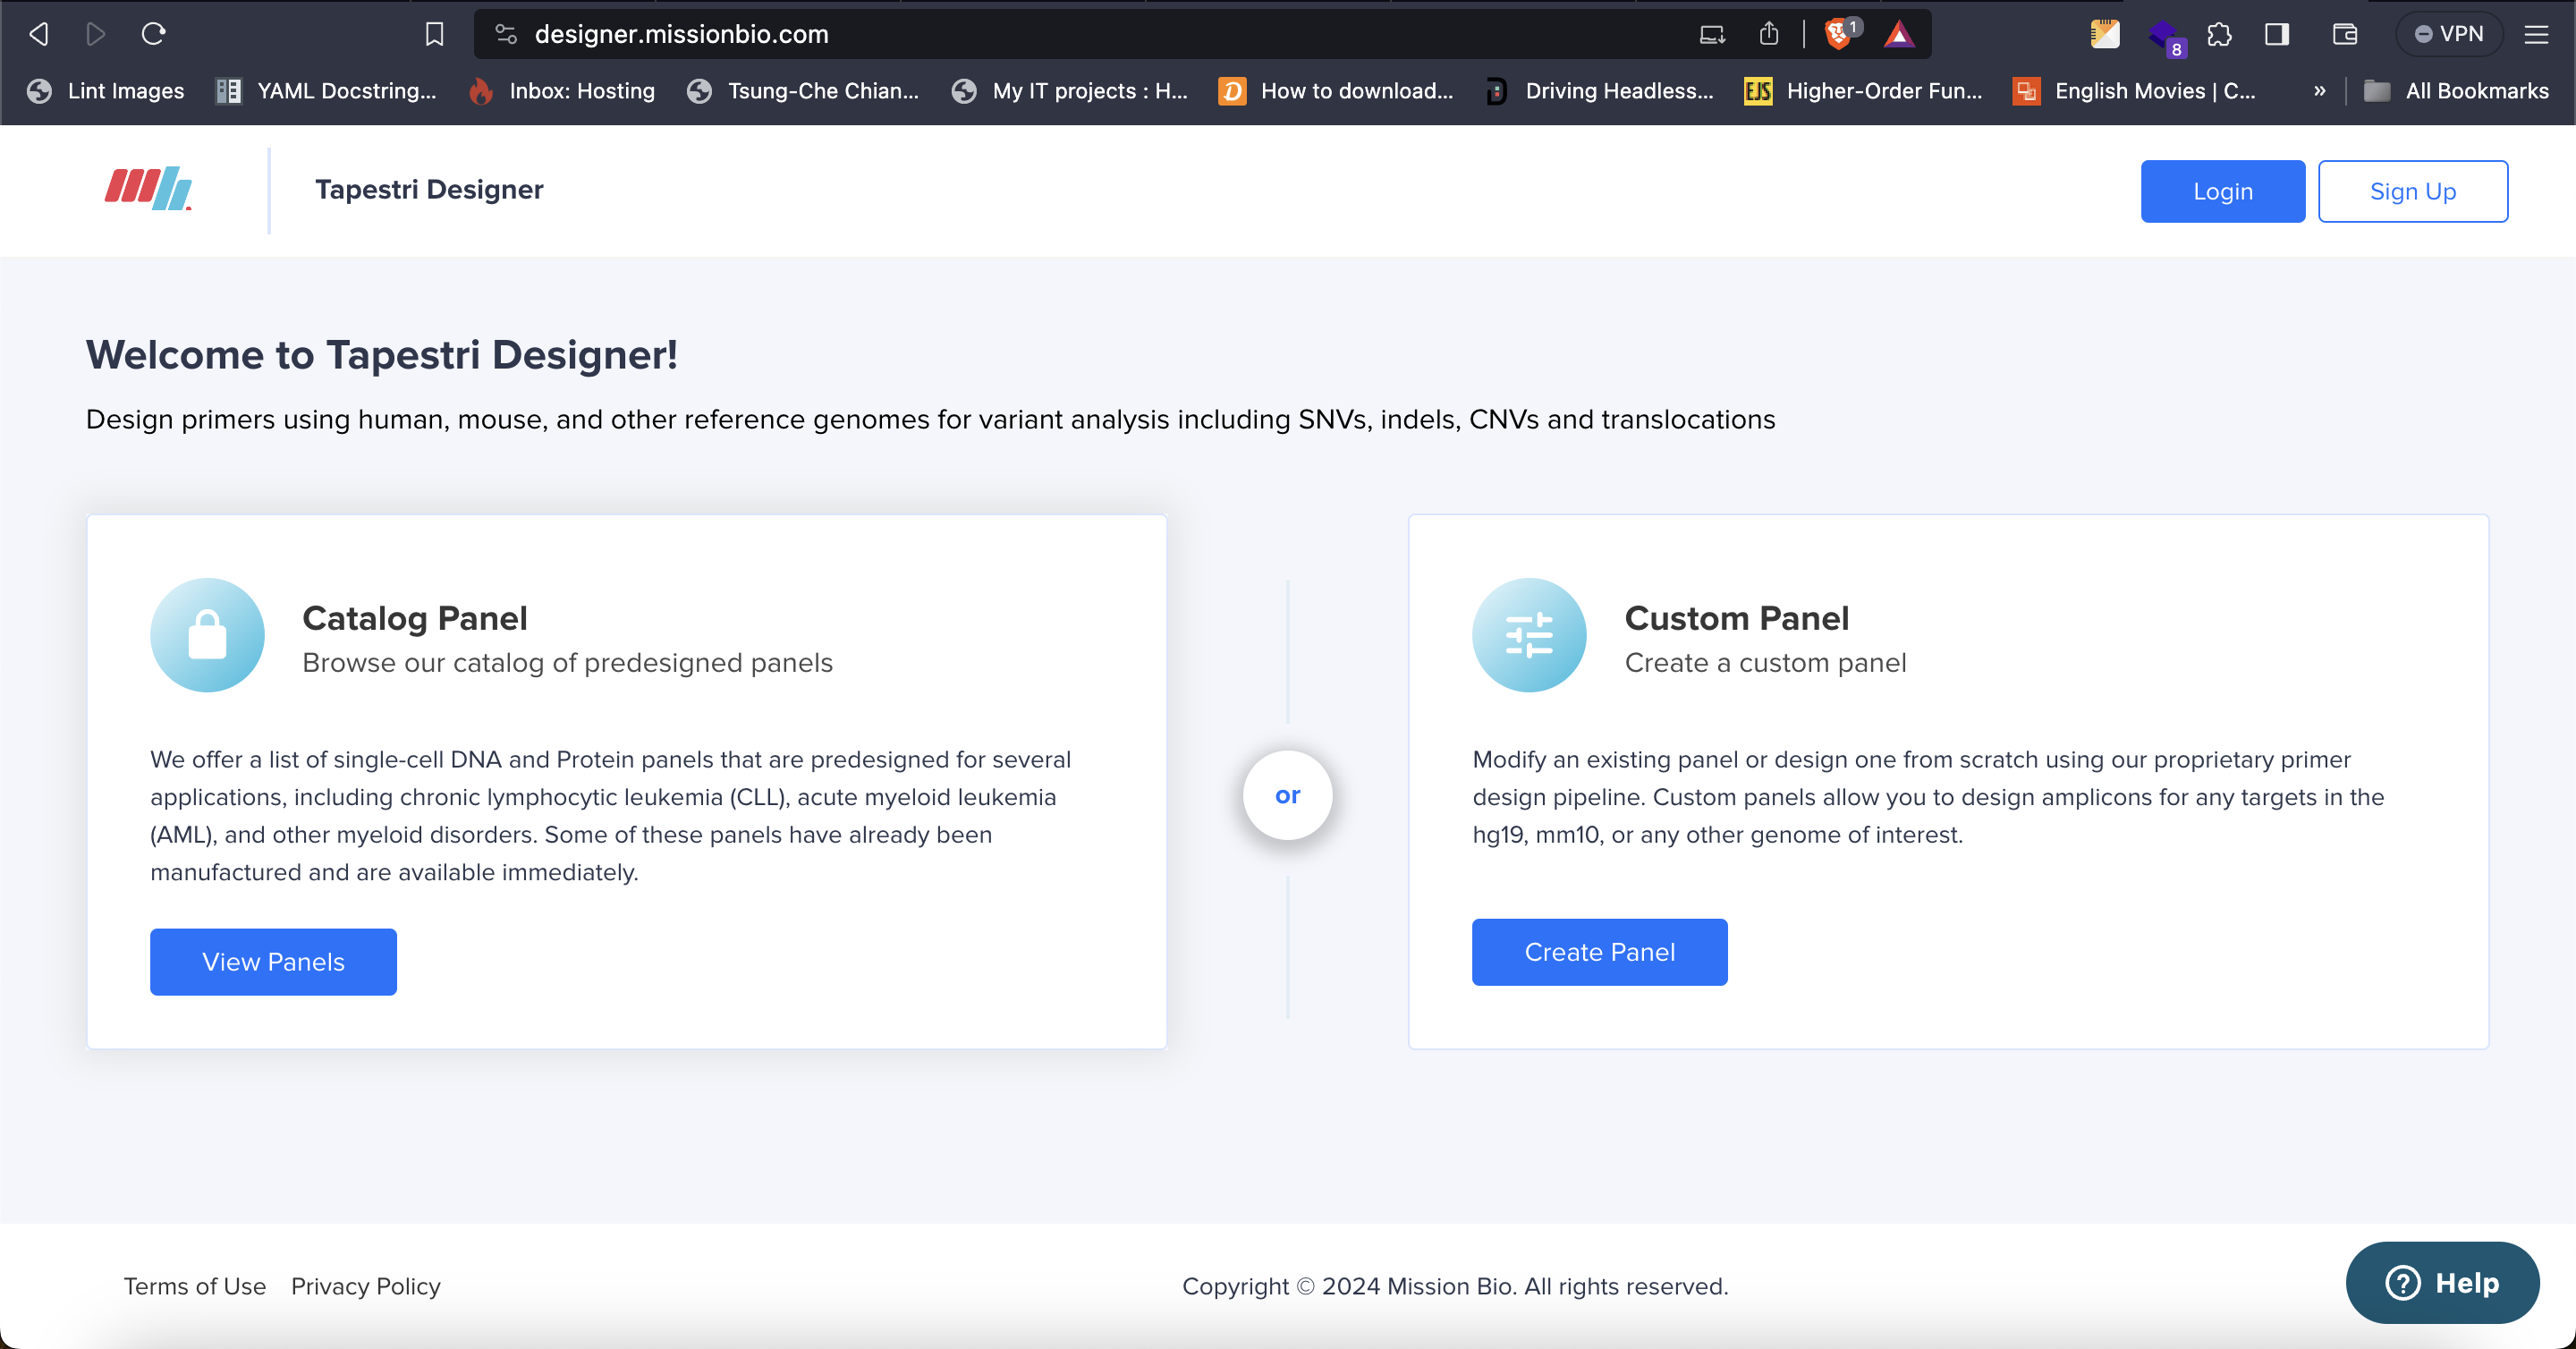Open the share icon in address bar
This screenshot has height=1349, width=2576.
[x=1769, y=34]
